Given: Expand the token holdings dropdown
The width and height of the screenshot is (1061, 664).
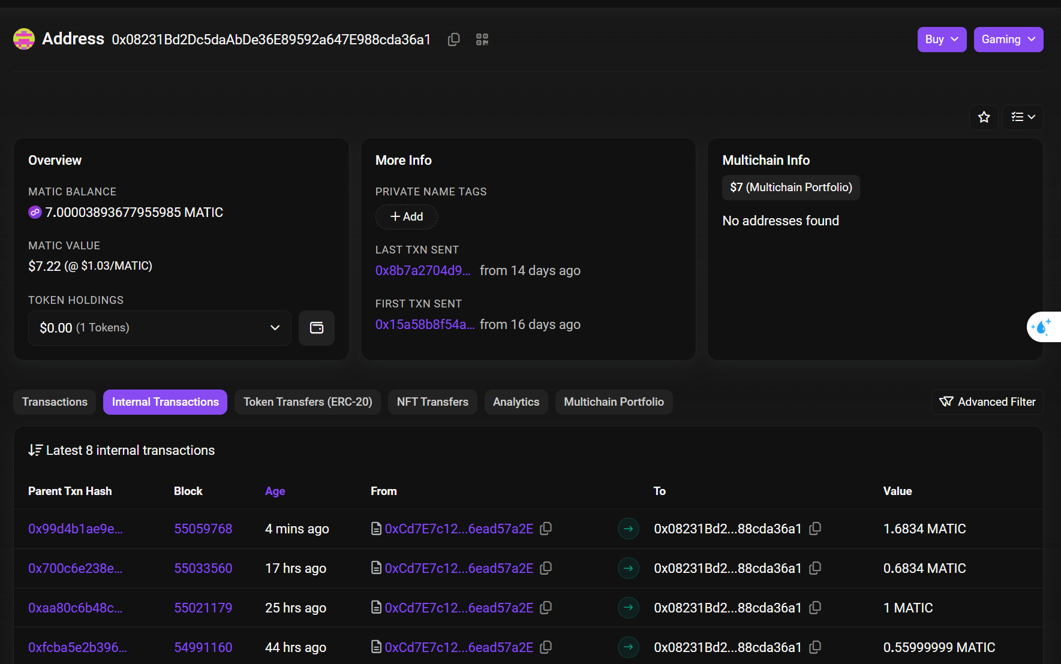Looking at the screenshot, I should [x=160, y=328].
